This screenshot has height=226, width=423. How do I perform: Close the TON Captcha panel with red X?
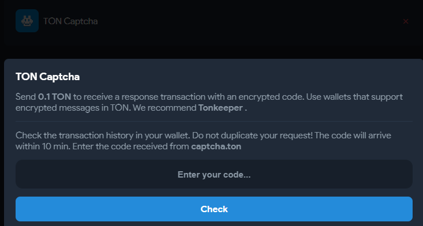[x=406, y=21]
